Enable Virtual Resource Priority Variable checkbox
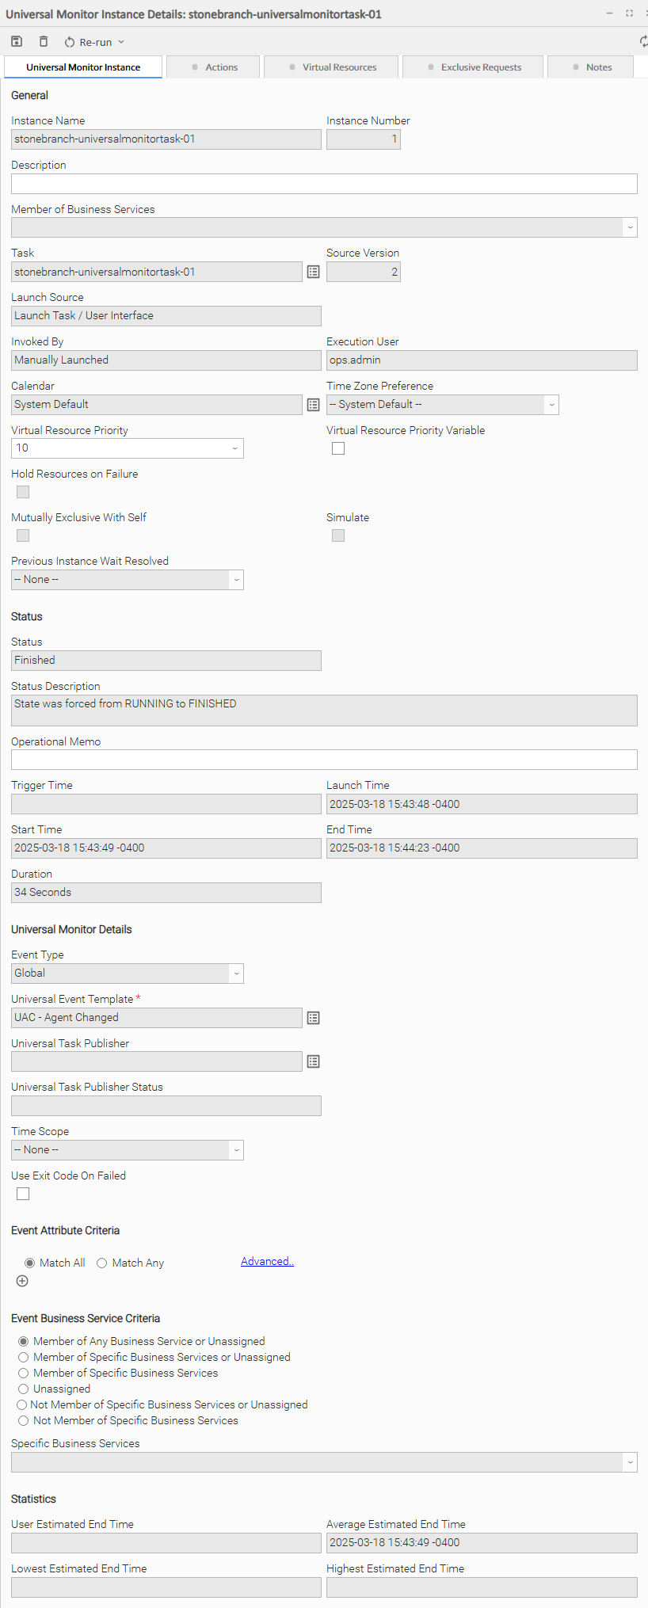The height and width of the screenshot is (1608, 648). tap(338, 448)
